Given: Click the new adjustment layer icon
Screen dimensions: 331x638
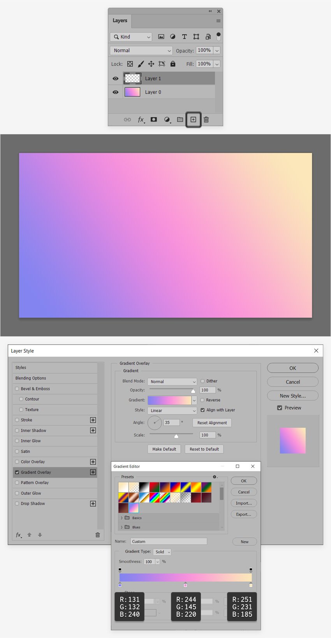Looking at the screenshot, I should [167, 120].
